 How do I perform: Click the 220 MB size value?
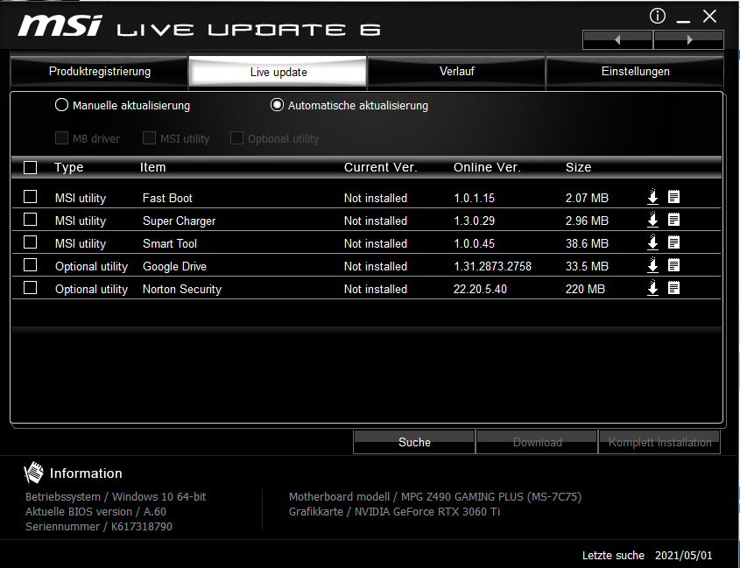(585, 289)
